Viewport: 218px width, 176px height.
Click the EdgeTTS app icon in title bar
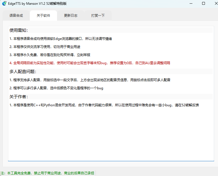[x=4, y=3]
